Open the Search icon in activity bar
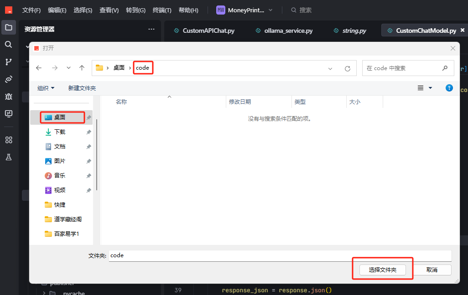 tap(9, 45)
